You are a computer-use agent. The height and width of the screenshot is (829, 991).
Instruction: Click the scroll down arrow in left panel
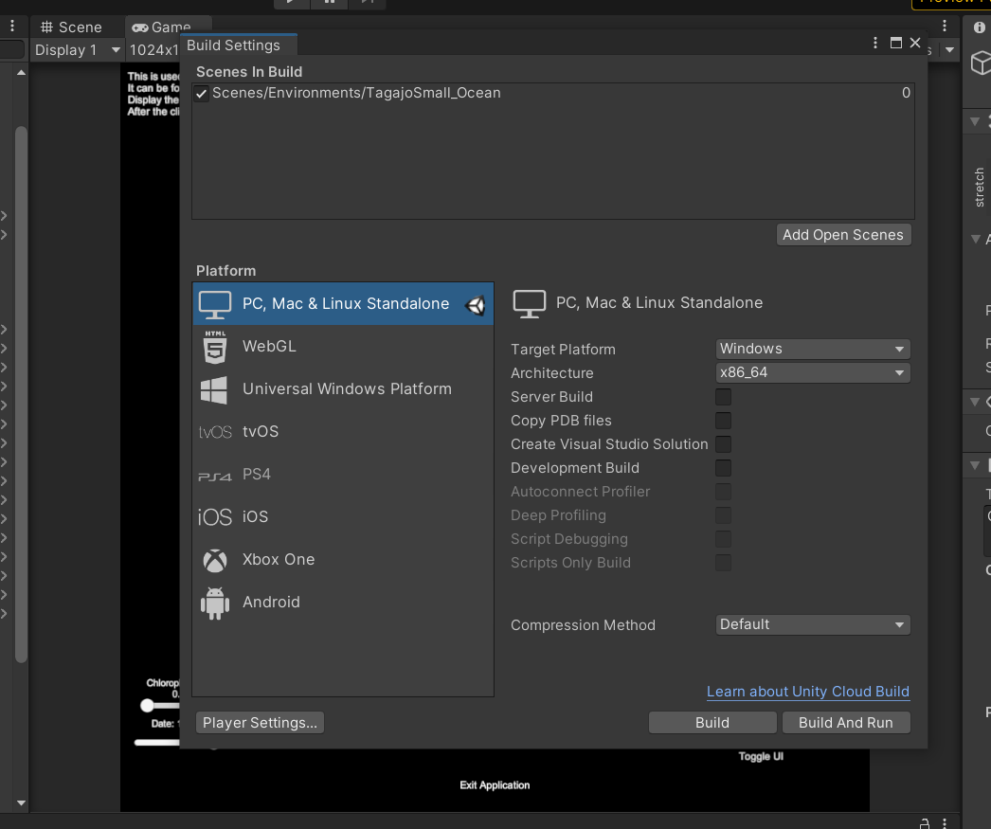pos(22,803)
